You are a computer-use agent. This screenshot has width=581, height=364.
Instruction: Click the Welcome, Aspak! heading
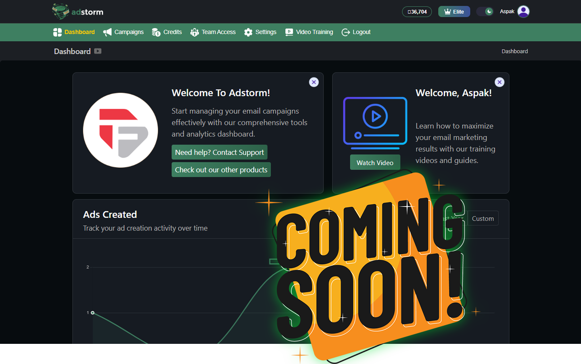point(454,93)
